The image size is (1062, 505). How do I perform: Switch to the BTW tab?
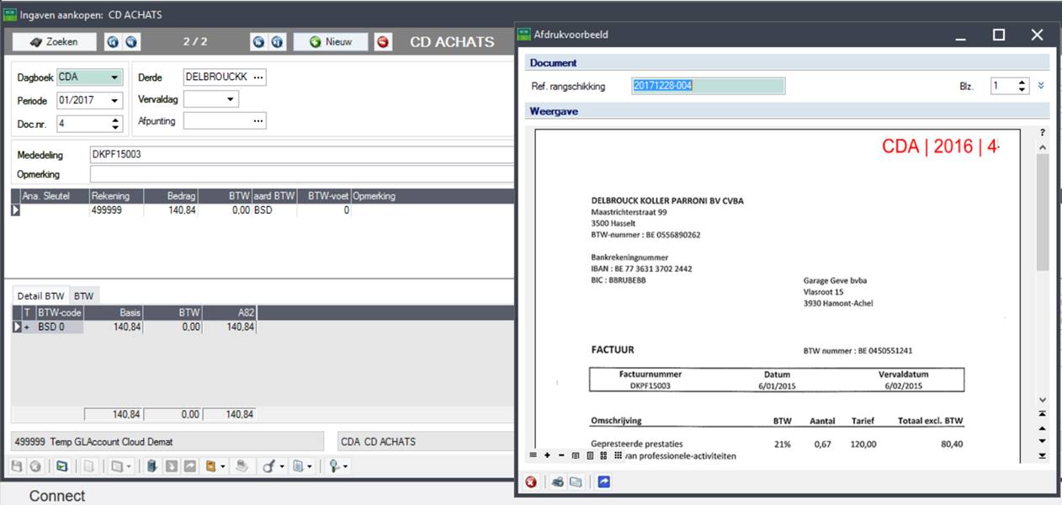tap(83, 295)
